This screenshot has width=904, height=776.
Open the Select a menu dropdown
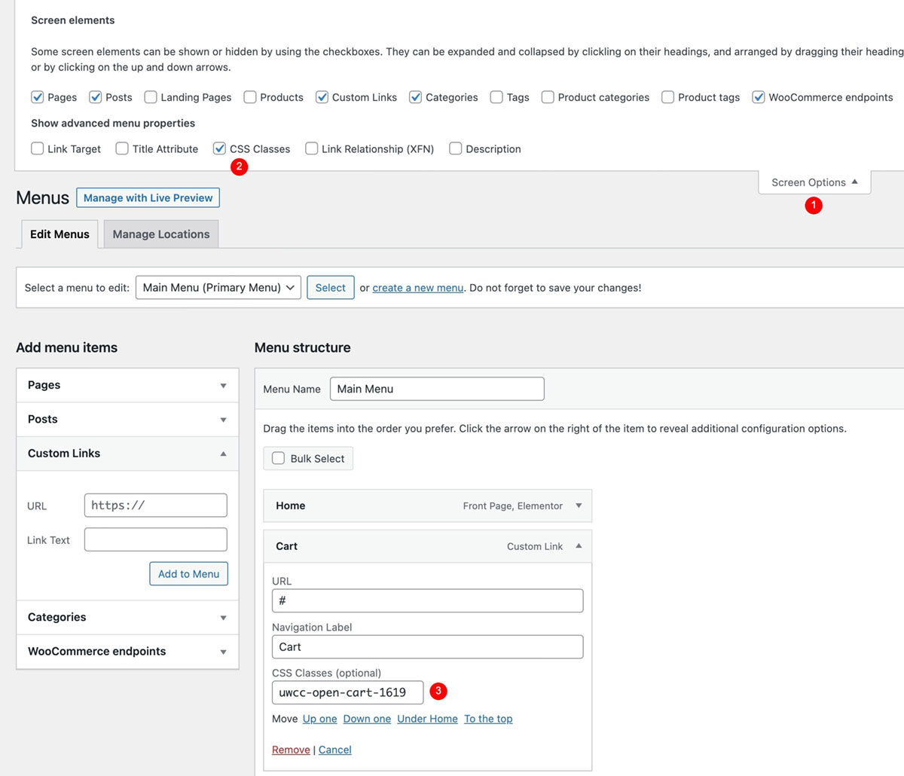click(218, 287)
